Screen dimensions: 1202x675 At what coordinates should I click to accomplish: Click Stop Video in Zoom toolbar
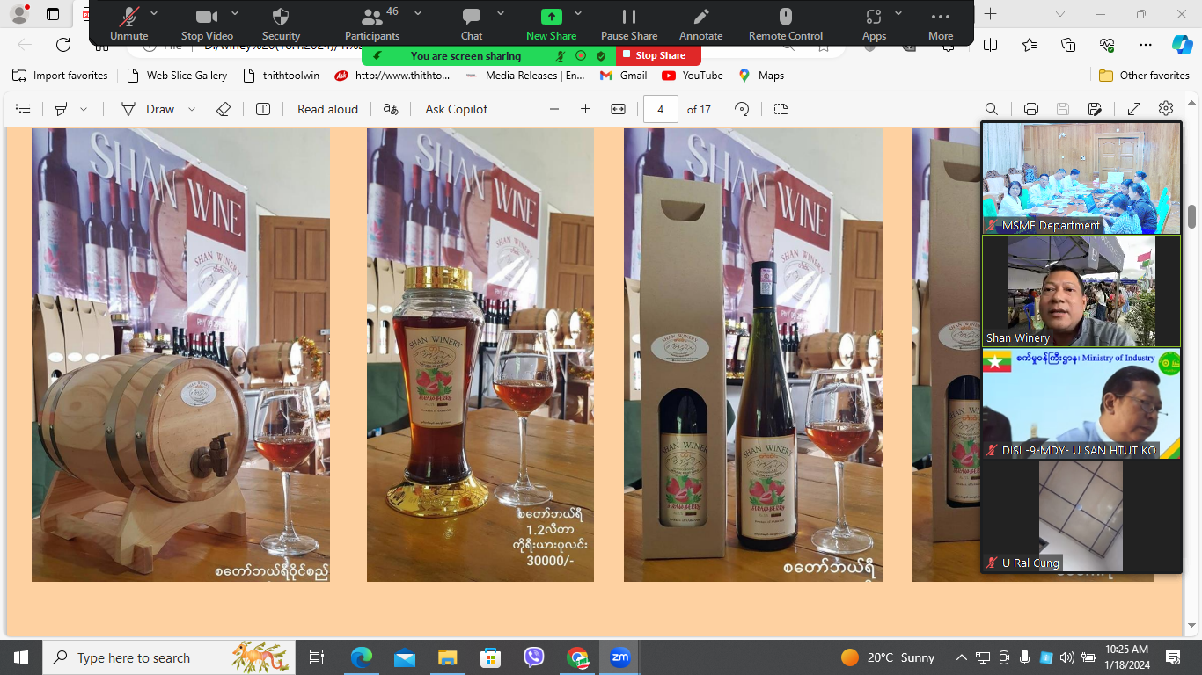click(207, 24)
